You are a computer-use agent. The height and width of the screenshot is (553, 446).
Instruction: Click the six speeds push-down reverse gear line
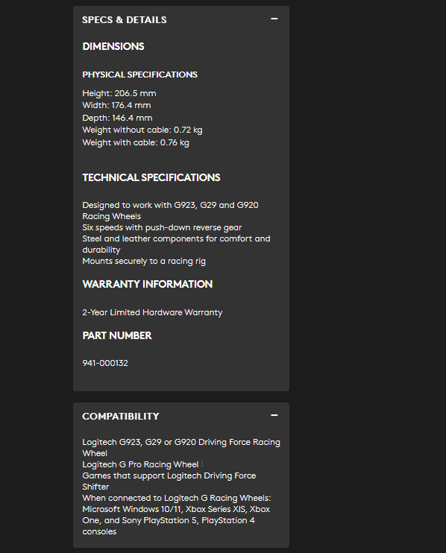pos(162,227)
